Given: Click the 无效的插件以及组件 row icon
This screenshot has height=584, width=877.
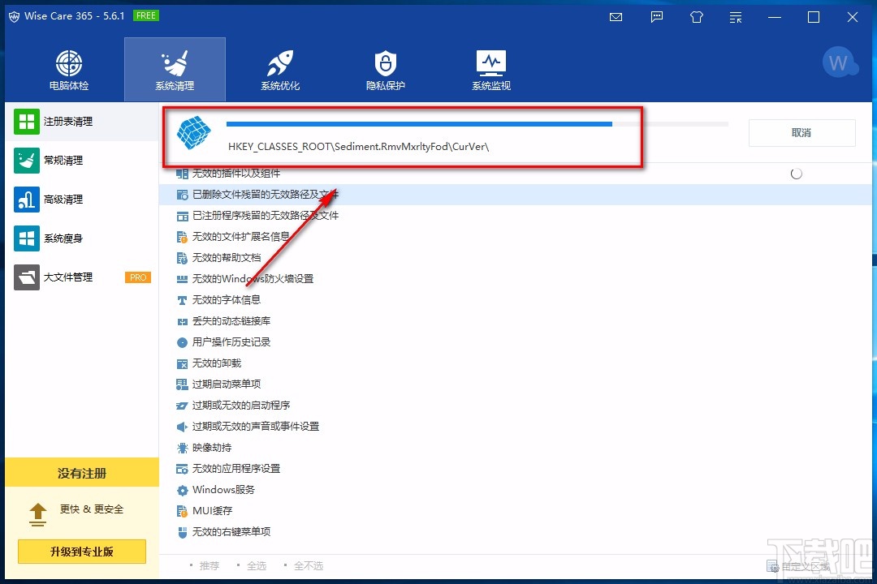Looking at the screenshot, I should tap(182, 174).
